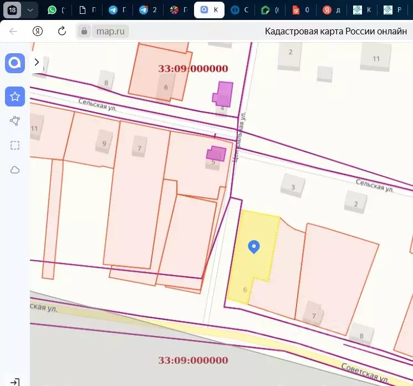Open the Yandex home button
413x386 pixels.
38,31
